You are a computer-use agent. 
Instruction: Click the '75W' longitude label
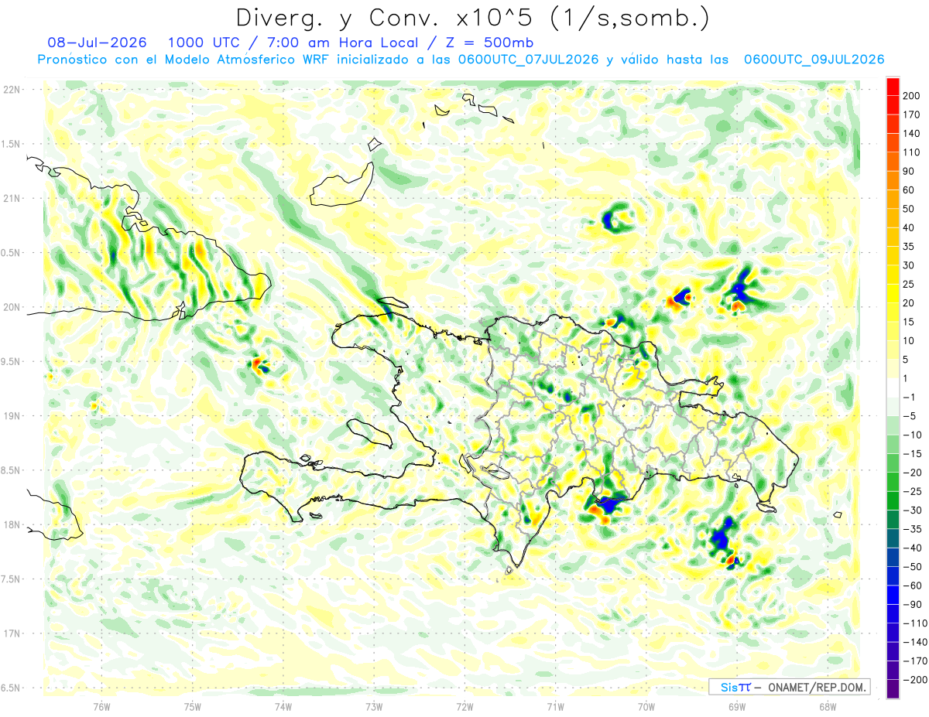click(x=192, y=706)
